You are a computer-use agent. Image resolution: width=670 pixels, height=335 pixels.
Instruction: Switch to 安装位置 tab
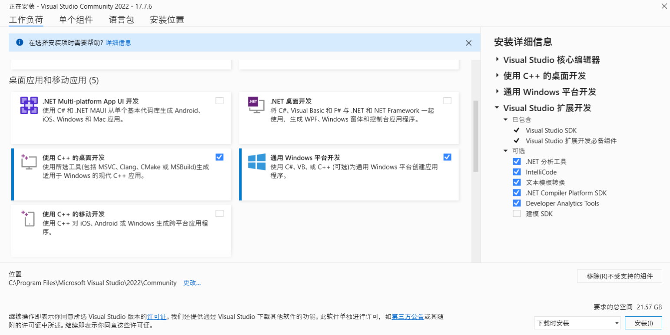tap(167, 20)
